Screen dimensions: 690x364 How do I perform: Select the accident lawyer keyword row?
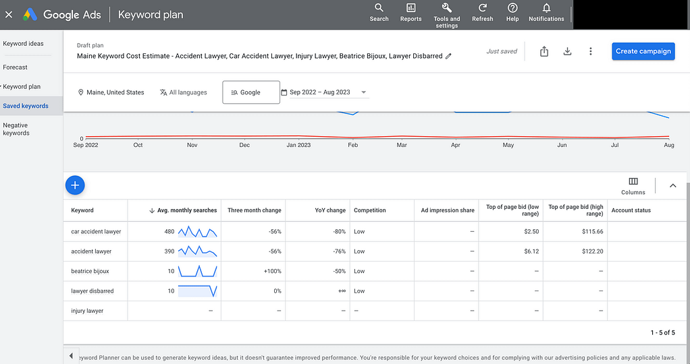tap(374, 251)
